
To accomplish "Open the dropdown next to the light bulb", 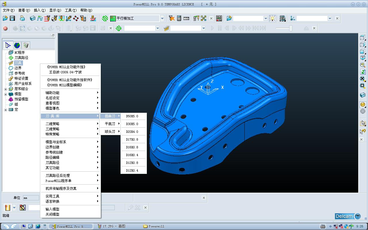I will [266, 18].
